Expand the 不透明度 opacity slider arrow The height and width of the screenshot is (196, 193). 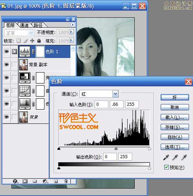pyautogui.click(x=71, y=32)
